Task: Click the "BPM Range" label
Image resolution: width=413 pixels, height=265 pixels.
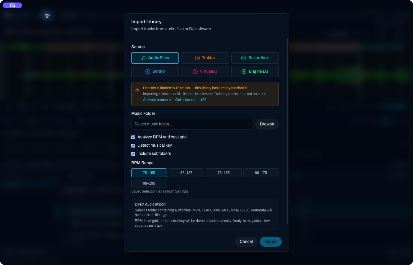Action: coord(142,163)
